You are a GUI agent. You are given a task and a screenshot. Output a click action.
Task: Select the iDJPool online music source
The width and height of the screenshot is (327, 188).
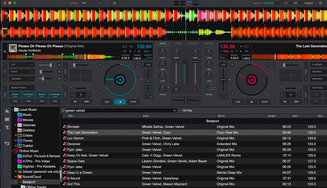[x=39, y=156]
